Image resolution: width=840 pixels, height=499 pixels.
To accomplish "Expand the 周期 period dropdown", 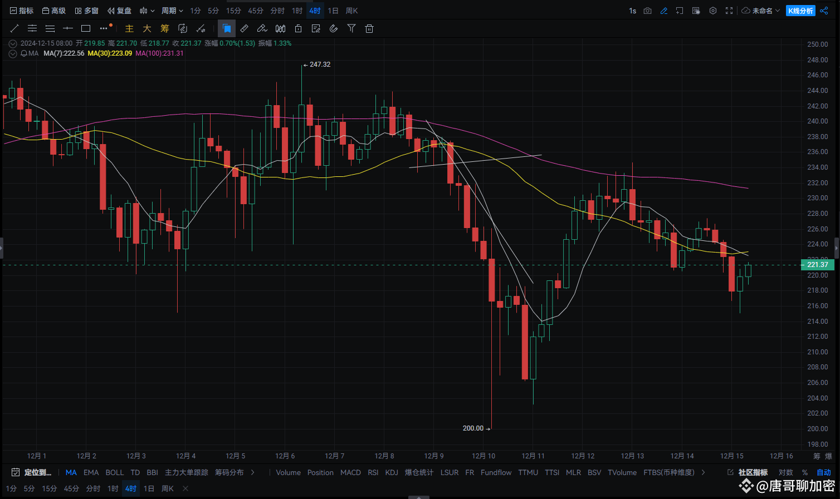I will tap(172, 11).
